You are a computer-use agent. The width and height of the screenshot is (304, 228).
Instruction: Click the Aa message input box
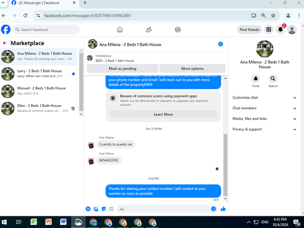click(165, 209)
